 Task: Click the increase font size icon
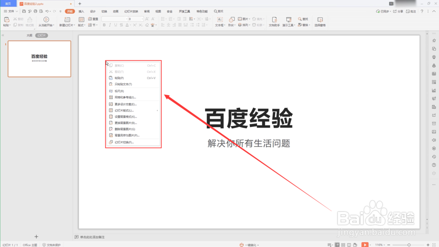pos(147,19)
